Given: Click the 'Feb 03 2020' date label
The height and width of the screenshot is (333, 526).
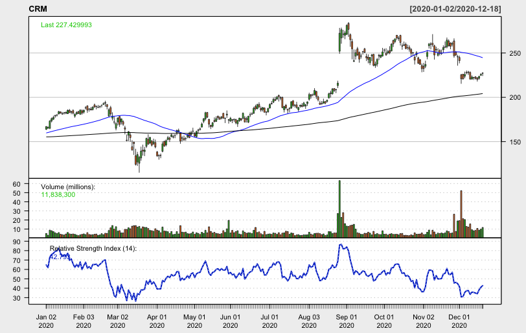Looking at the screenshot, I should tap(84, 321).
